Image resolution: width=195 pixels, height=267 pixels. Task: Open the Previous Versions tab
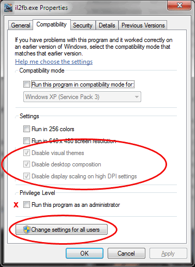point(143,25)
